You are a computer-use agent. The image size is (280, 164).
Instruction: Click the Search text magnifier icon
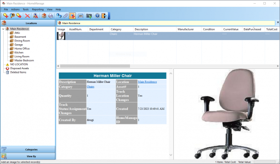36,16
